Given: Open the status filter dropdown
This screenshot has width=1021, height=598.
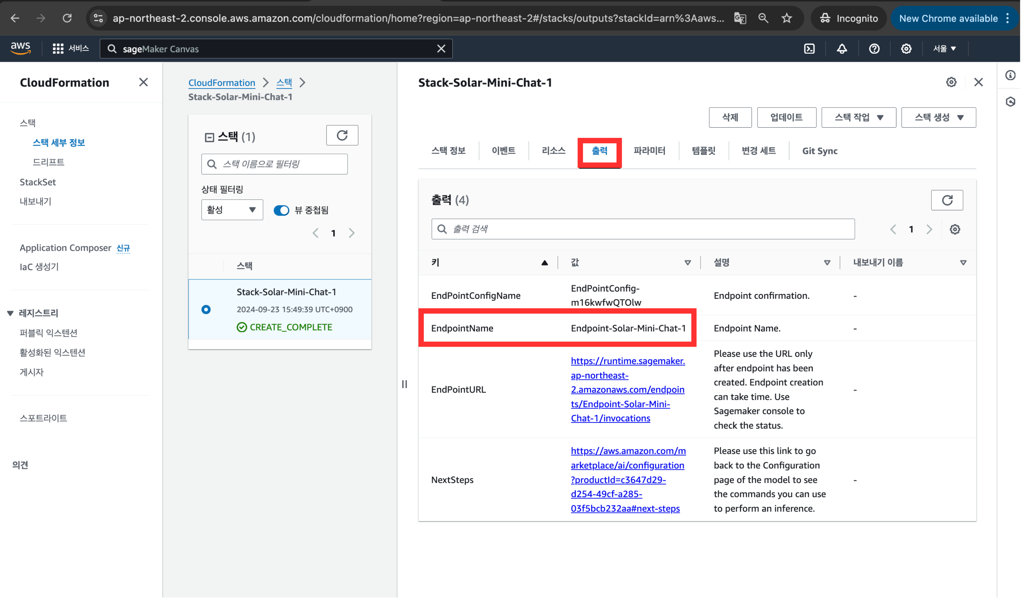Looking at the screenshot, I should pos(232,210).
